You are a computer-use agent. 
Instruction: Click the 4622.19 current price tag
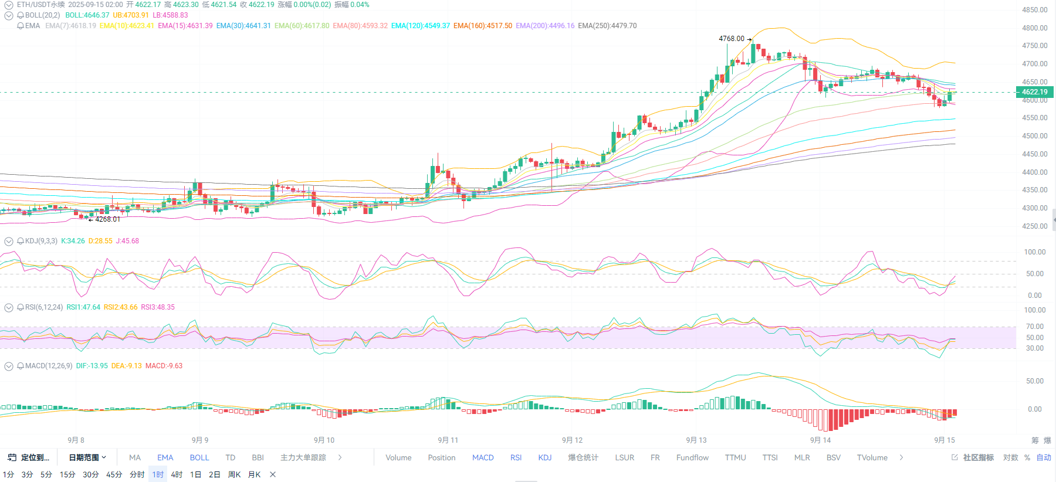coord(1035,92)
